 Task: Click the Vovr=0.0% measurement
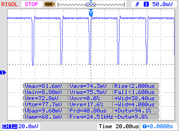pyautogui.click(x=85, y=98)
